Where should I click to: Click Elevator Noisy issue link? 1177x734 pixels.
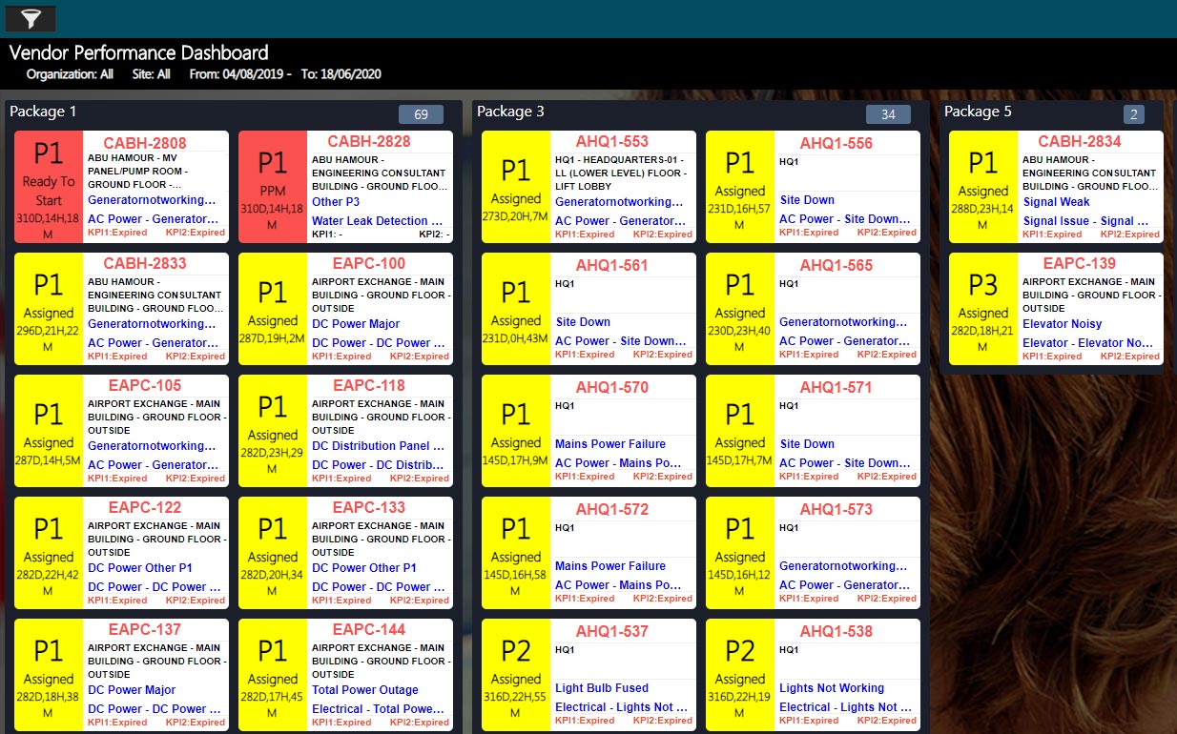tap(1062, 324)
